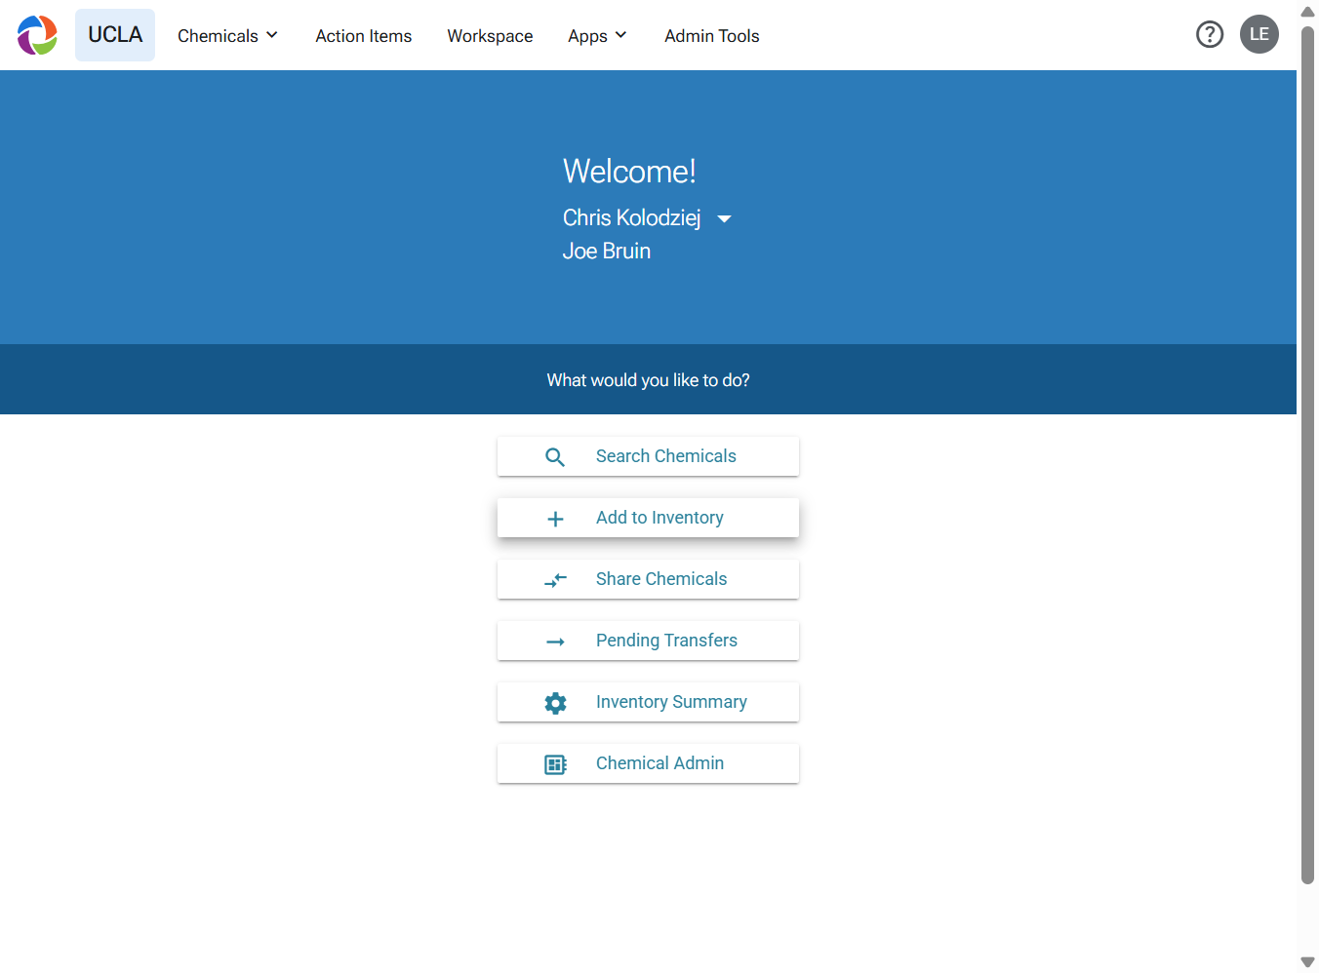
Task: Open the LE user avatar menu
Action: point(1259,34)
